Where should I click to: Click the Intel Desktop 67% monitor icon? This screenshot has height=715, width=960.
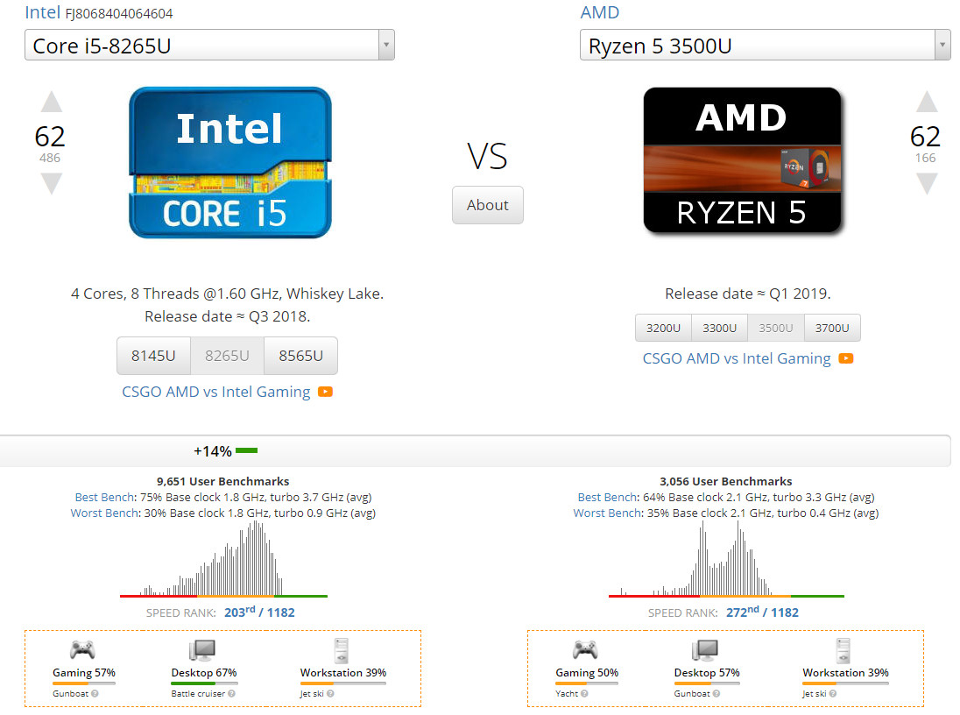(x=202, y=650)
